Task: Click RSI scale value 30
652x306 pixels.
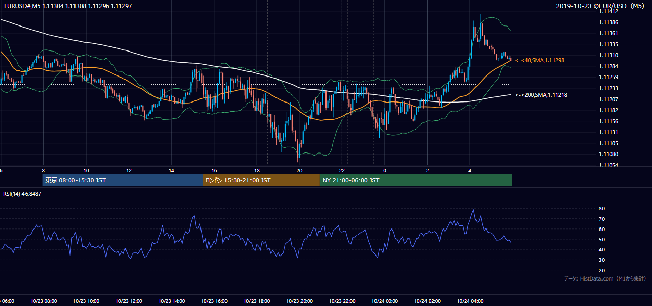Action: coord(602,260)
